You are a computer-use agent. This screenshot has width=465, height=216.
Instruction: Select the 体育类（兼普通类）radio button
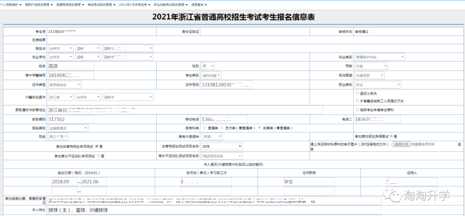click(x=259, y=128)
